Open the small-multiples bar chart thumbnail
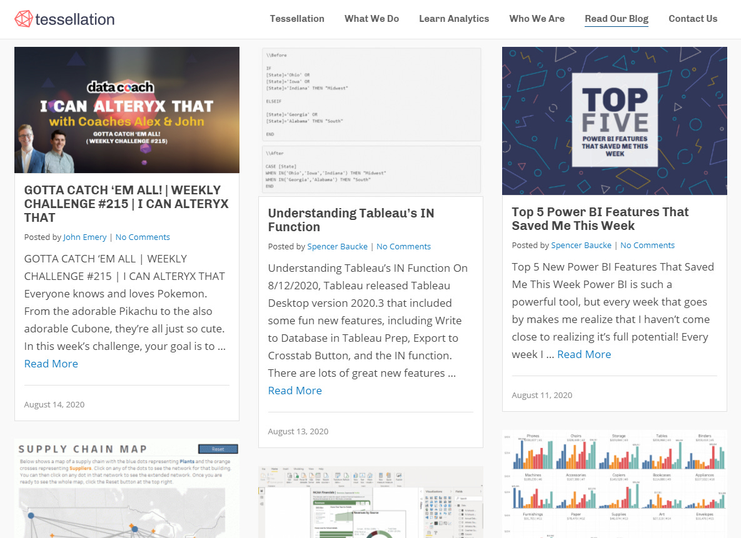741x538 pixels. click(x=614, y=484)
